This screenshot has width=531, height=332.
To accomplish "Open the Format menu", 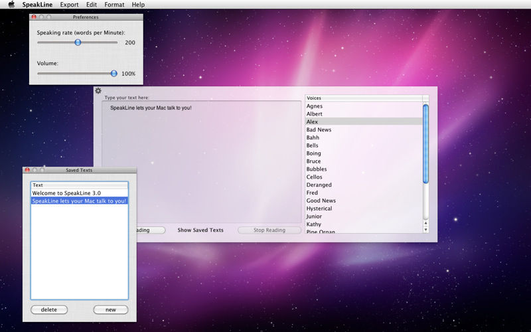I will [x=114, y=5].
